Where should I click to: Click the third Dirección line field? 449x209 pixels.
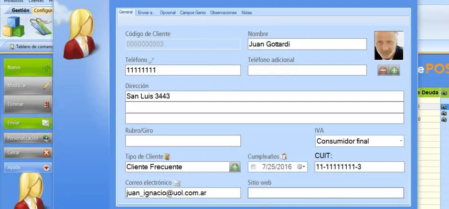tap(265, 119)
